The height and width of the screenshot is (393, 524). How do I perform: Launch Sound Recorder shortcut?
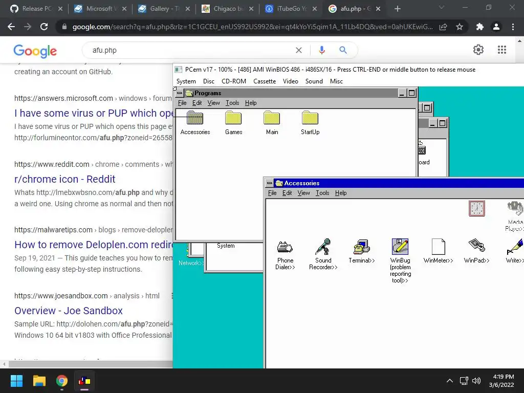(323, 255)
